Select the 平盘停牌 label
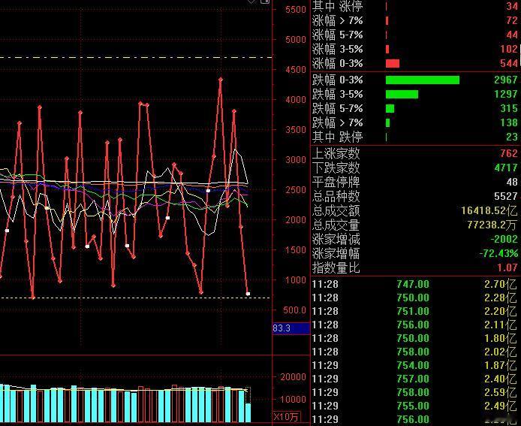The width and height of the screenshot is (521, 426). pos(336,182)
